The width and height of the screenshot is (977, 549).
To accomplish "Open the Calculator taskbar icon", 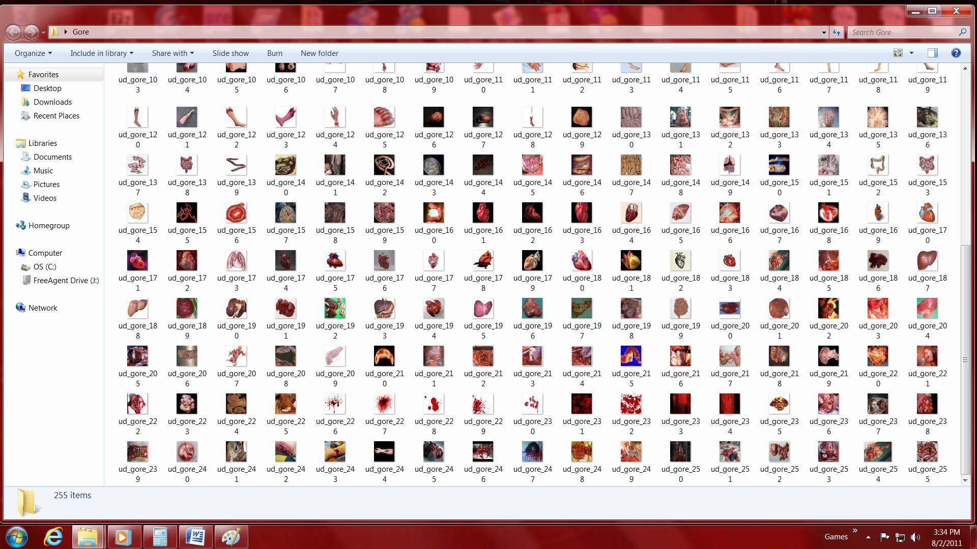I will 160,537.
